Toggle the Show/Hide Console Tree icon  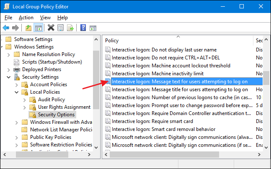pos(38,28)
